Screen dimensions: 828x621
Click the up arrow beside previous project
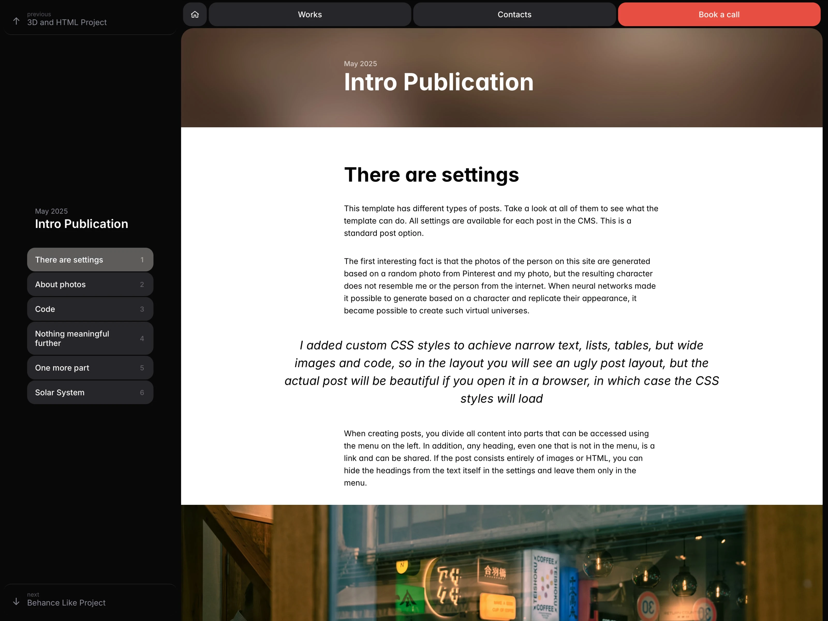click(x=16, y=21)
